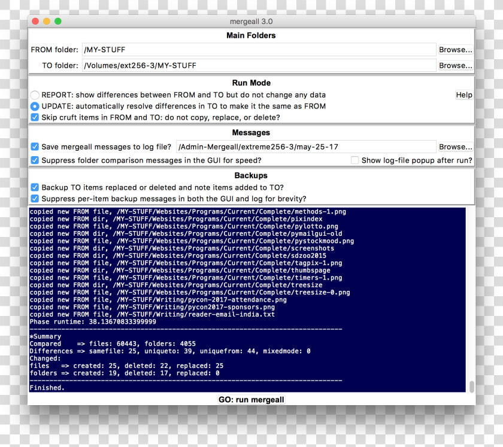Click the log line for tagpix-1.png
Viewport: 503px width, 447px height.
tap(186, 263)
